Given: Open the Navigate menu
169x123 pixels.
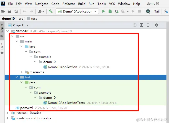Looking at the screenshot, I should (41, 4).
